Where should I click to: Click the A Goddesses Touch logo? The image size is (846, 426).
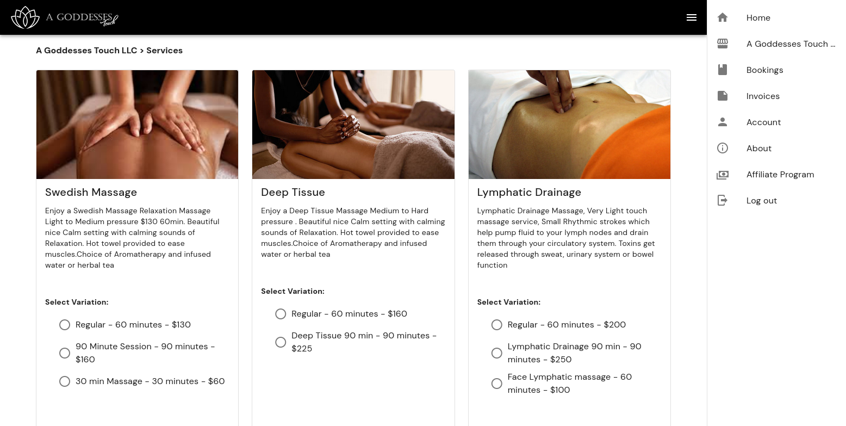pyautogui.click(x=65, y=17)
